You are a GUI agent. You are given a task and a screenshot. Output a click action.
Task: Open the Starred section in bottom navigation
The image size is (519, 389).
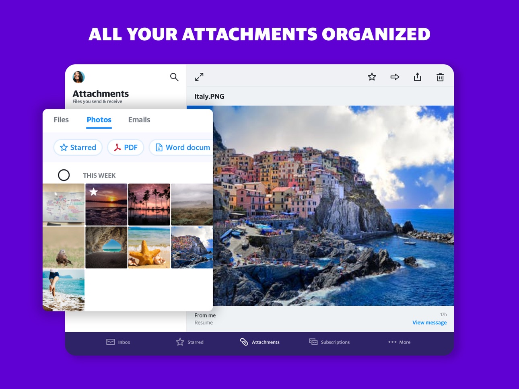(x=189, y=342)
